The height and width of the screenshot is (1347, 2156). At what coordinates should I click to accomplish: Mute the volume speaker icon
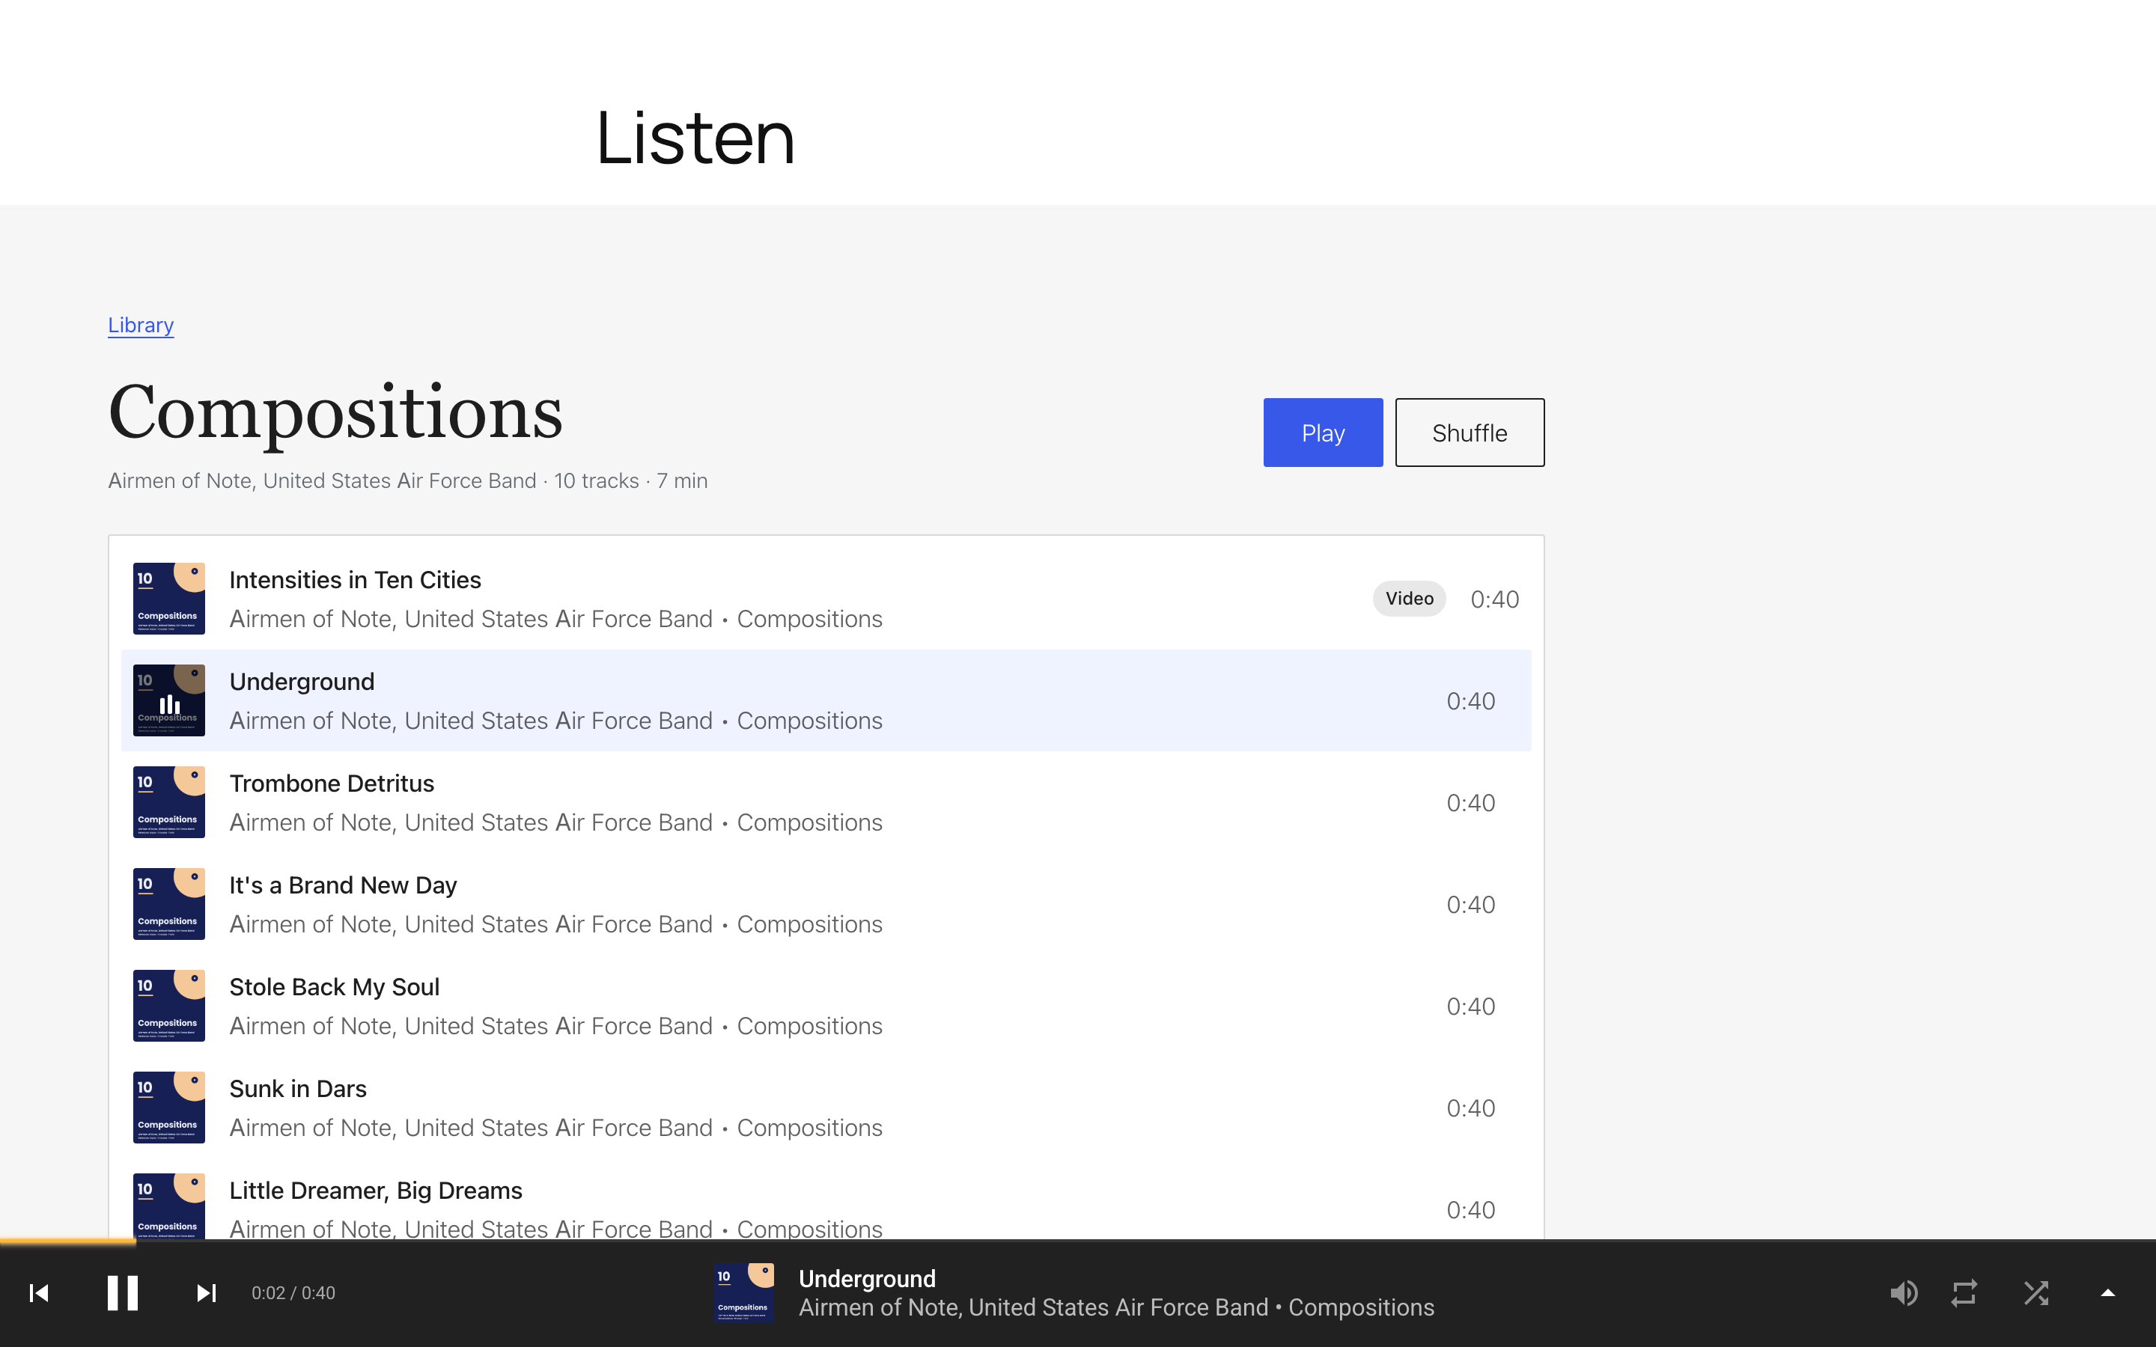tap(1903, 1292)
